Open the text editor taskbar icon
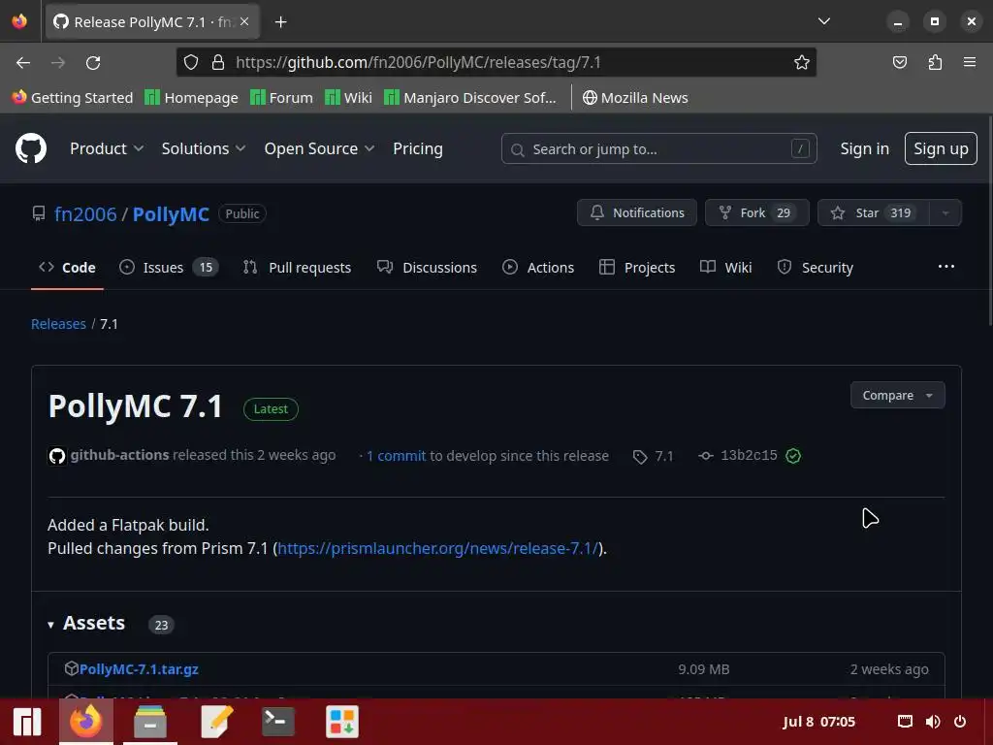993x745 pixels. (x=215, y=722)
